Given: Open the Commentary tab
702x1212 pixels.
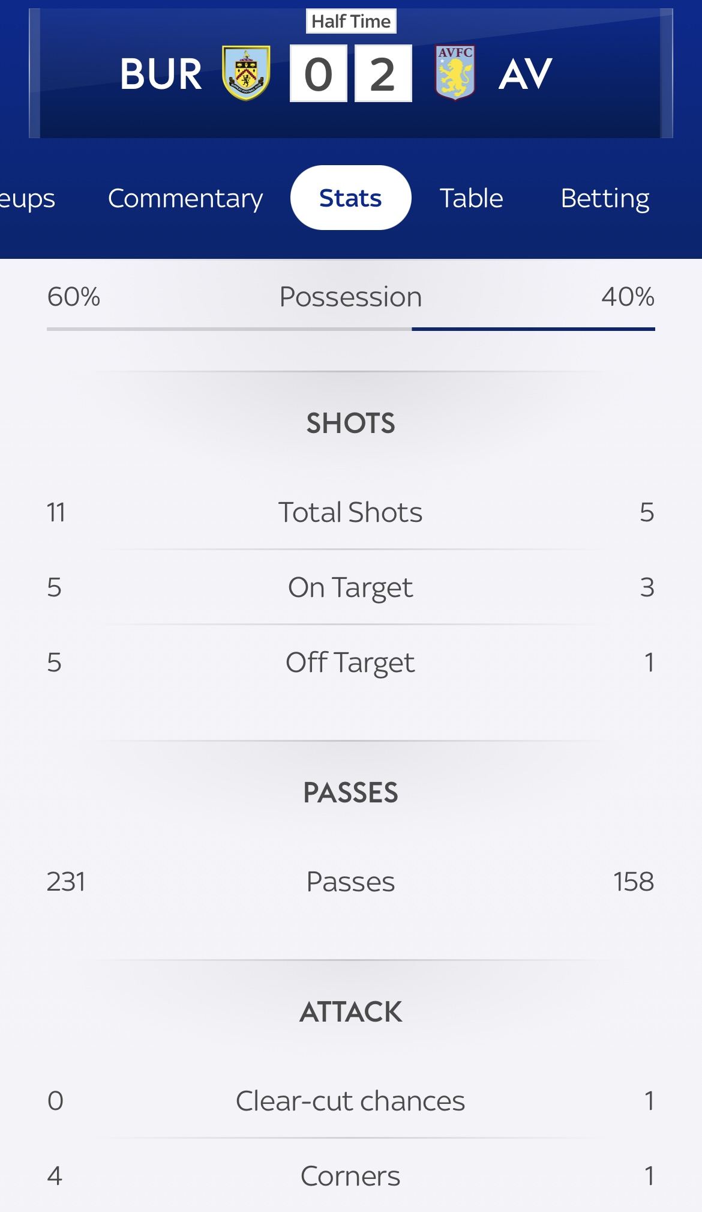Looking at the screenshot, I should 185,198.
